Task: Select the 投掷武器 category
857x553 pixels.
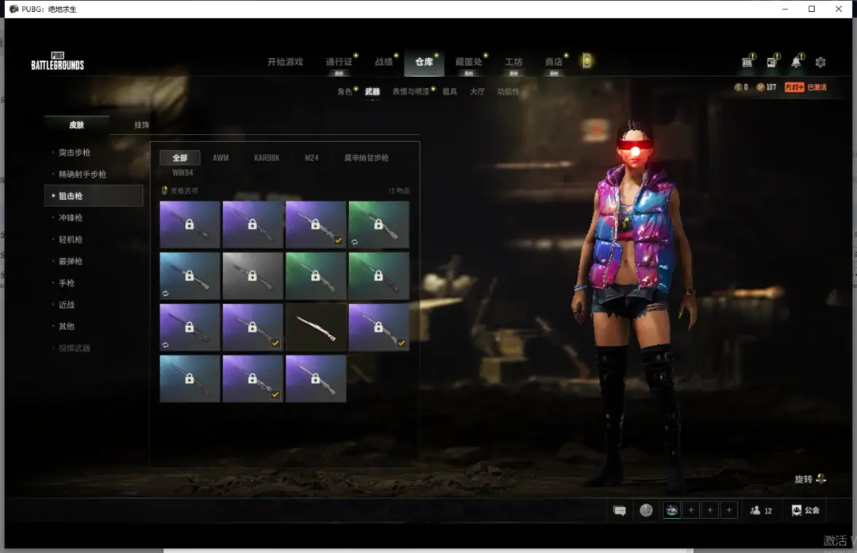Action: (75, 348)
